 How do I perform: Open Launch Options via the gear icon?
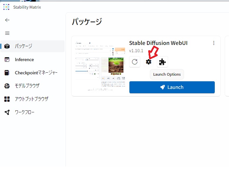pos(149,62)
